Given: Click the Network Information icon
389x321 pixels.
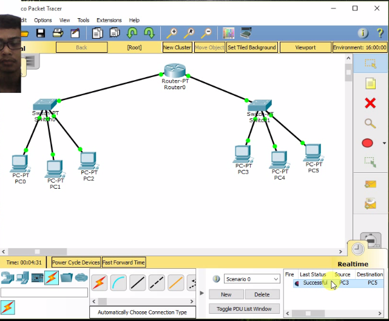Looking at the screenshot, I should tap(363, 33).
